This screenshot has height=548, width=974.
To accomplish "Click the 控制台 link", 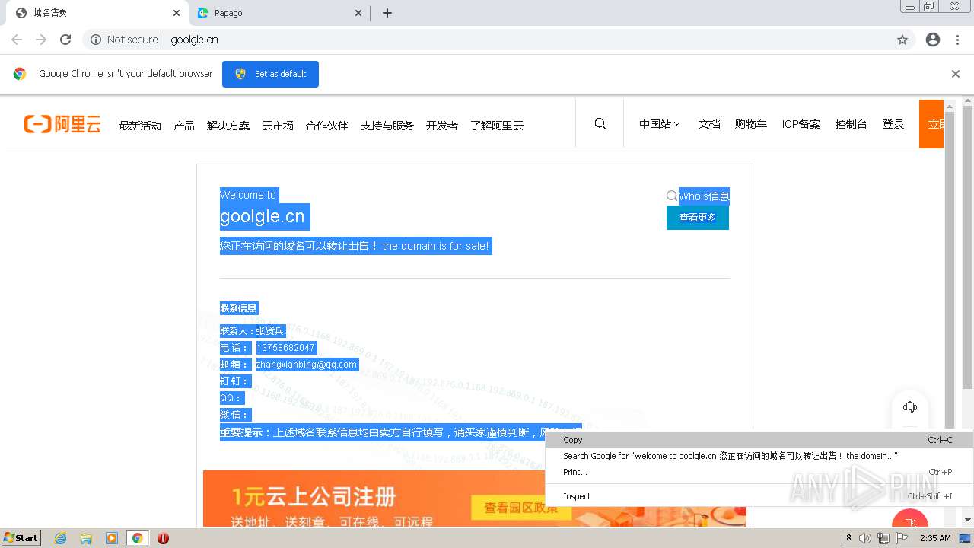I will point(851,124).
